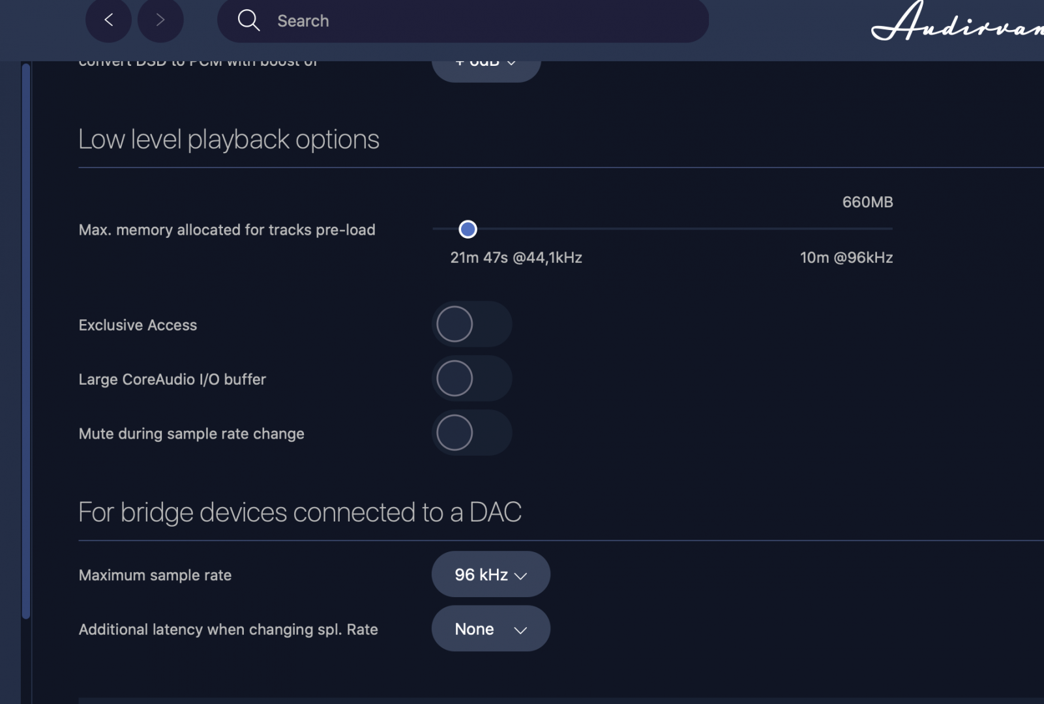Turn on Large CoreAudio I/O buffer
The width and height of the screenshot is (1044, 704).
(x=471, y=378)
